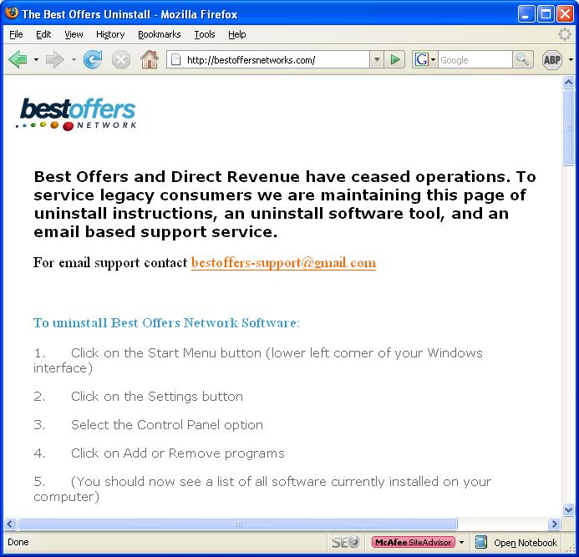Image resolution: width=579 pixels, height=557 pixels.
Task: Click Open Notebook label in status bar
Action: (525, 543)
